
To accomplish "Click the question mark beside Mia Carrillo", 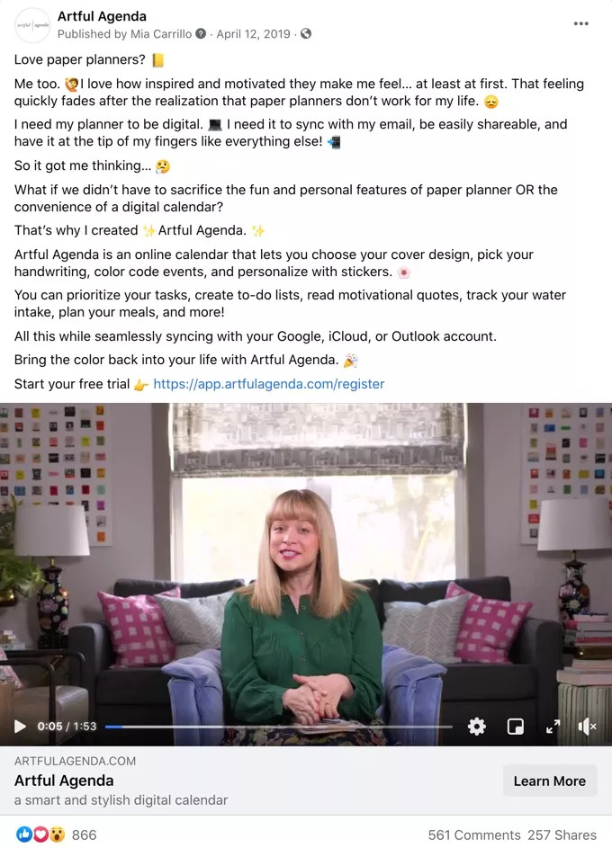I will click(201, 33).
